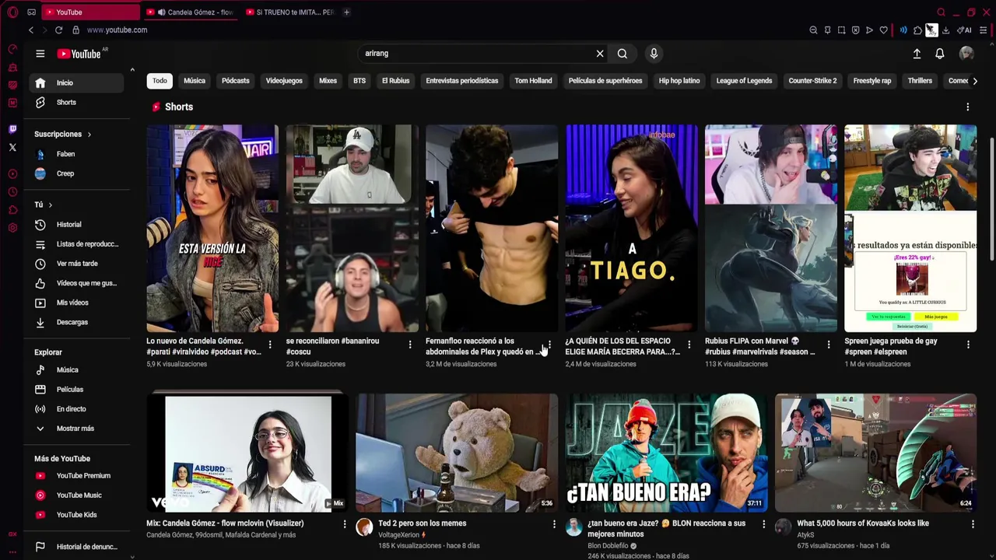This screenshot has width=996, height=560.
Task: Open the VoltageXerion channel avatar
Action: tap(364, 527)
